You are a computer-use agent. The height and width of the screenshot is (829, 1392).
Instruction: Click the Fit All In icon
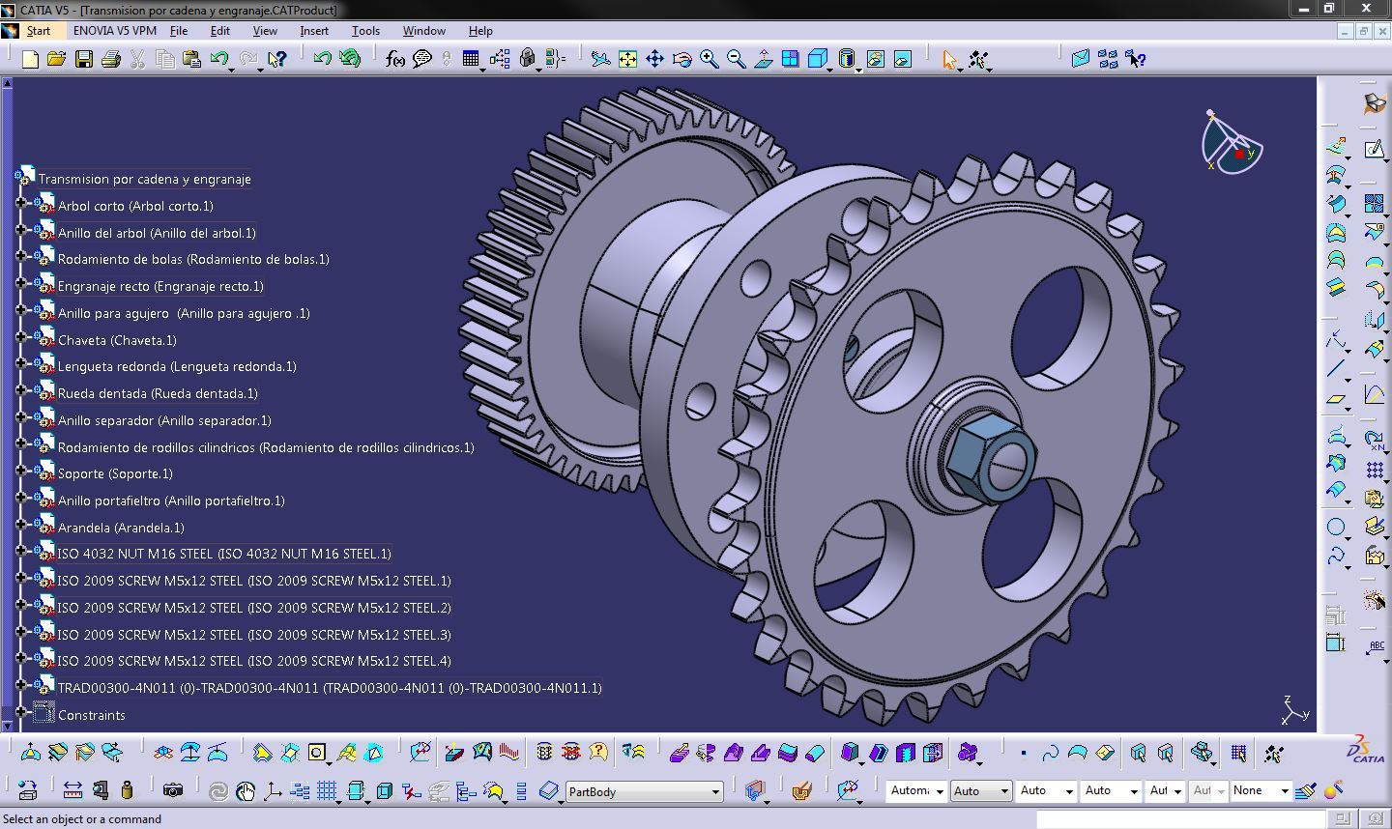point(627,60)
